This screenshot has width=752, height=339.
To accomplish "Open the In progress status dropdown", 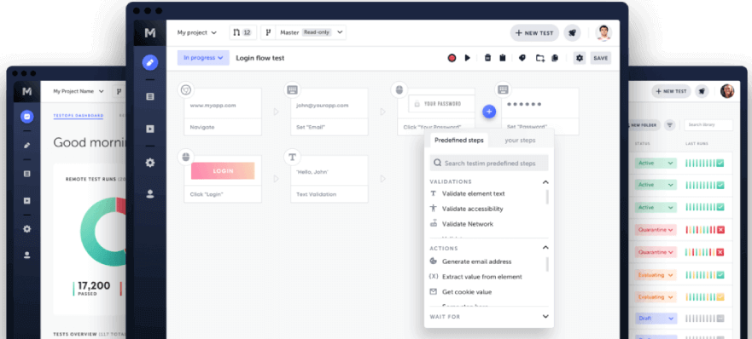I will (203, 58).
